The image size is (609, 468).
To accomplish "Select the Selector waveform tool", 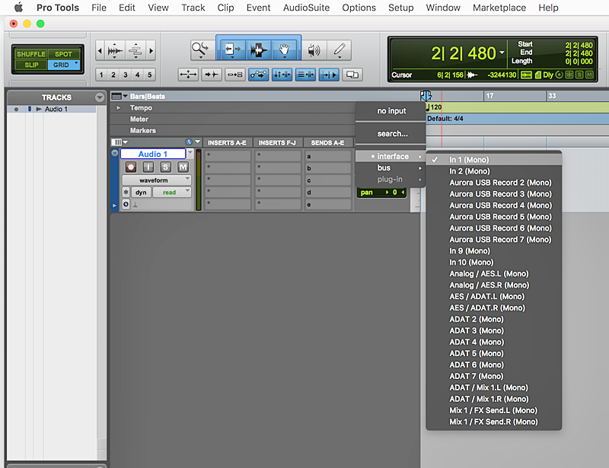I will [258, 49].
